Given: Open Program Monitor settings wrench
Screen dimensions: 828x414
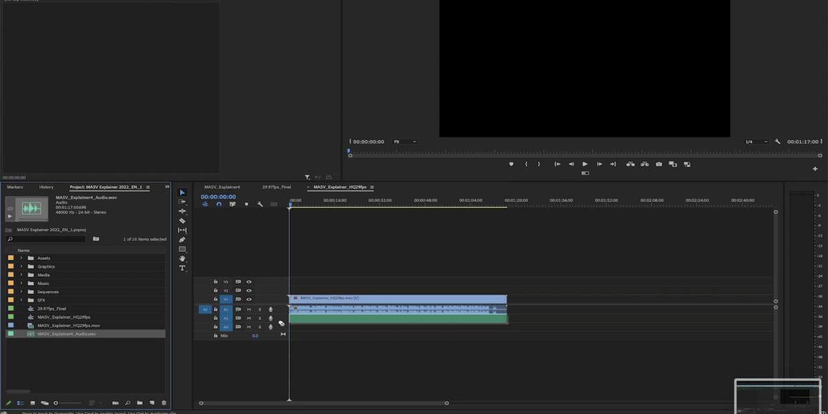Looking at the screenshot, I should click(778, 141).
